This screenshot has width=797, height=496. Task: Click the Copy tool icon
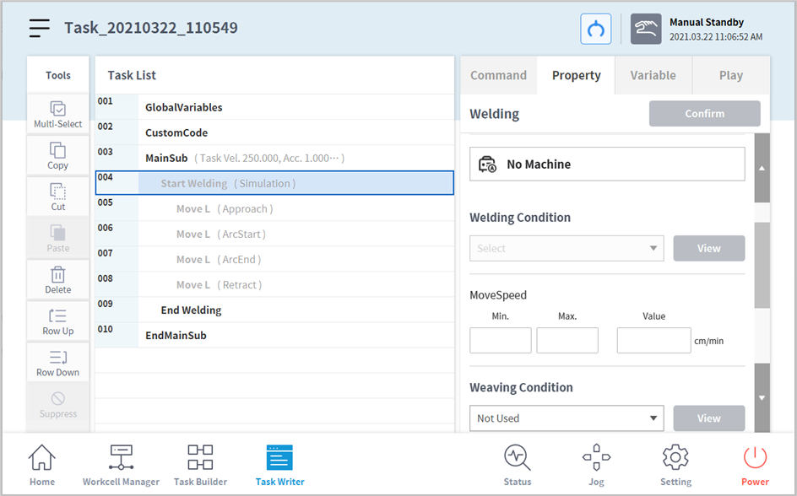(x=57, y=155)
